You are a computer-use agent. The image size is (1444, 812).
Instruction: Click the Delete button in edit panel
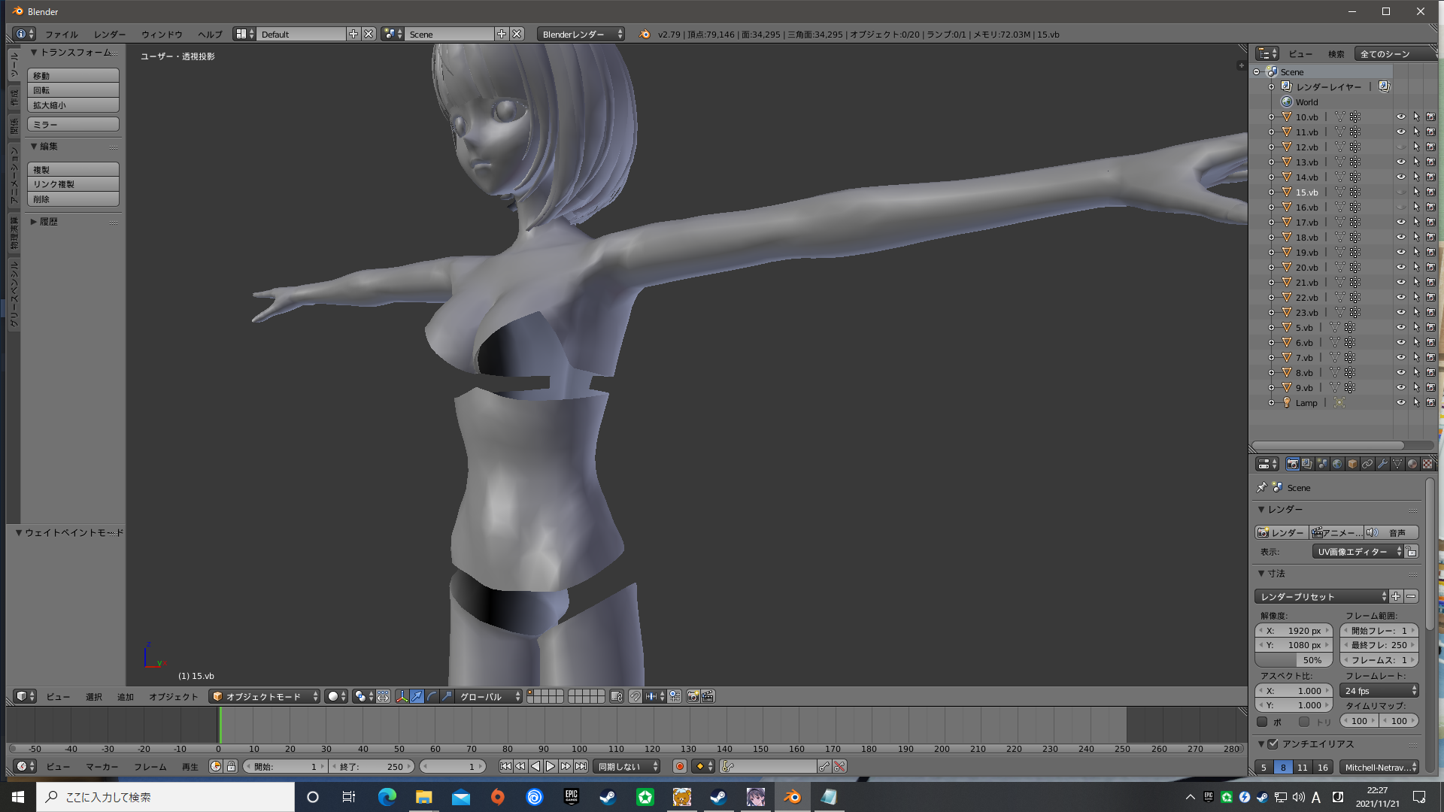click(x=73, y=199)
